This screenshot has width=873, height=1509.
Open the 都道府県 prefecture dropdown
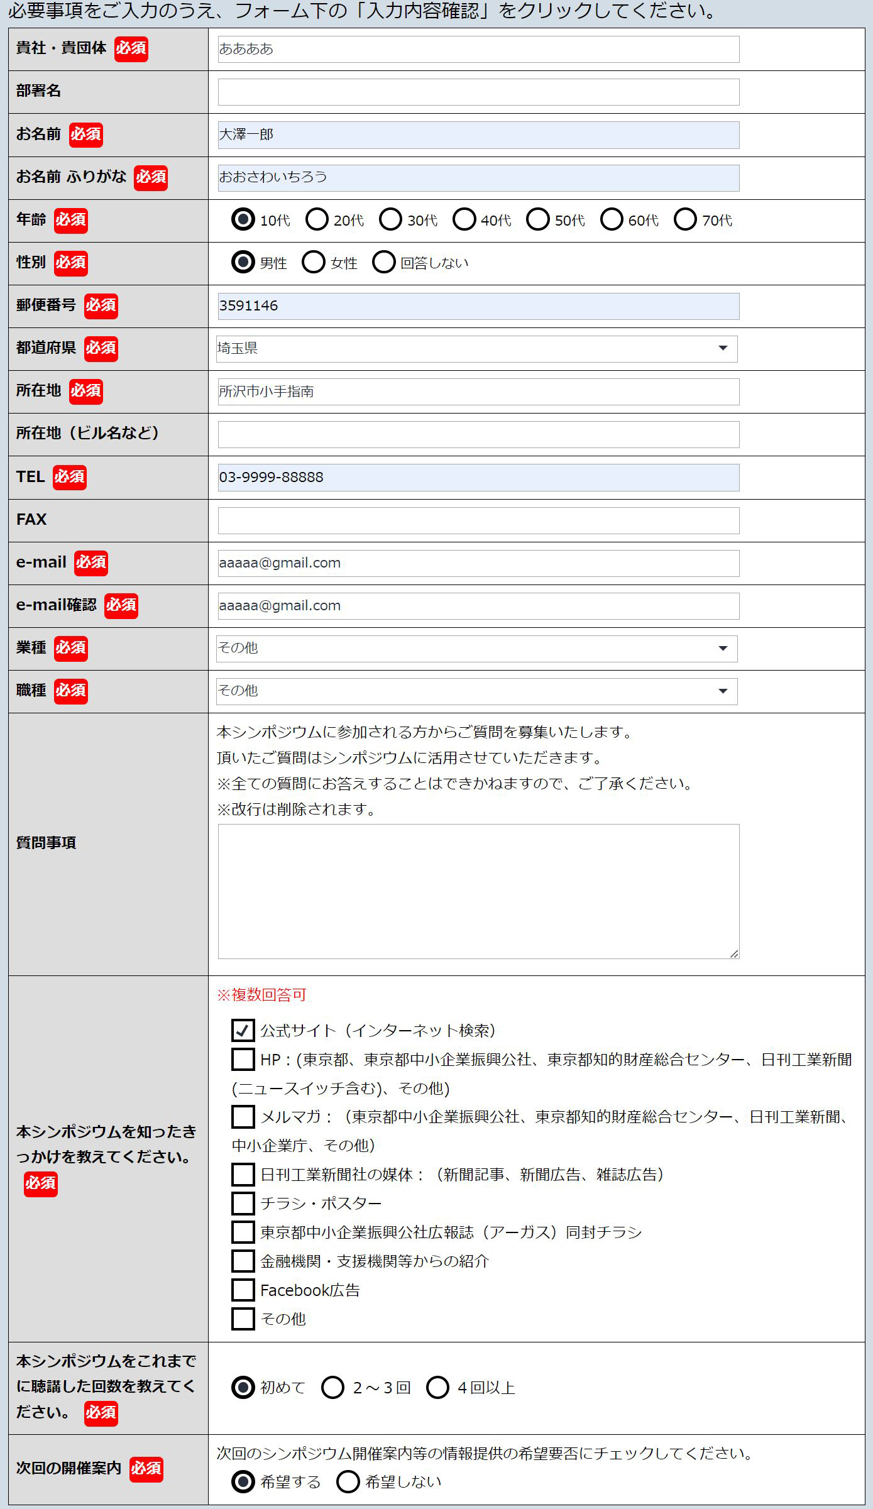coord(477,349)
